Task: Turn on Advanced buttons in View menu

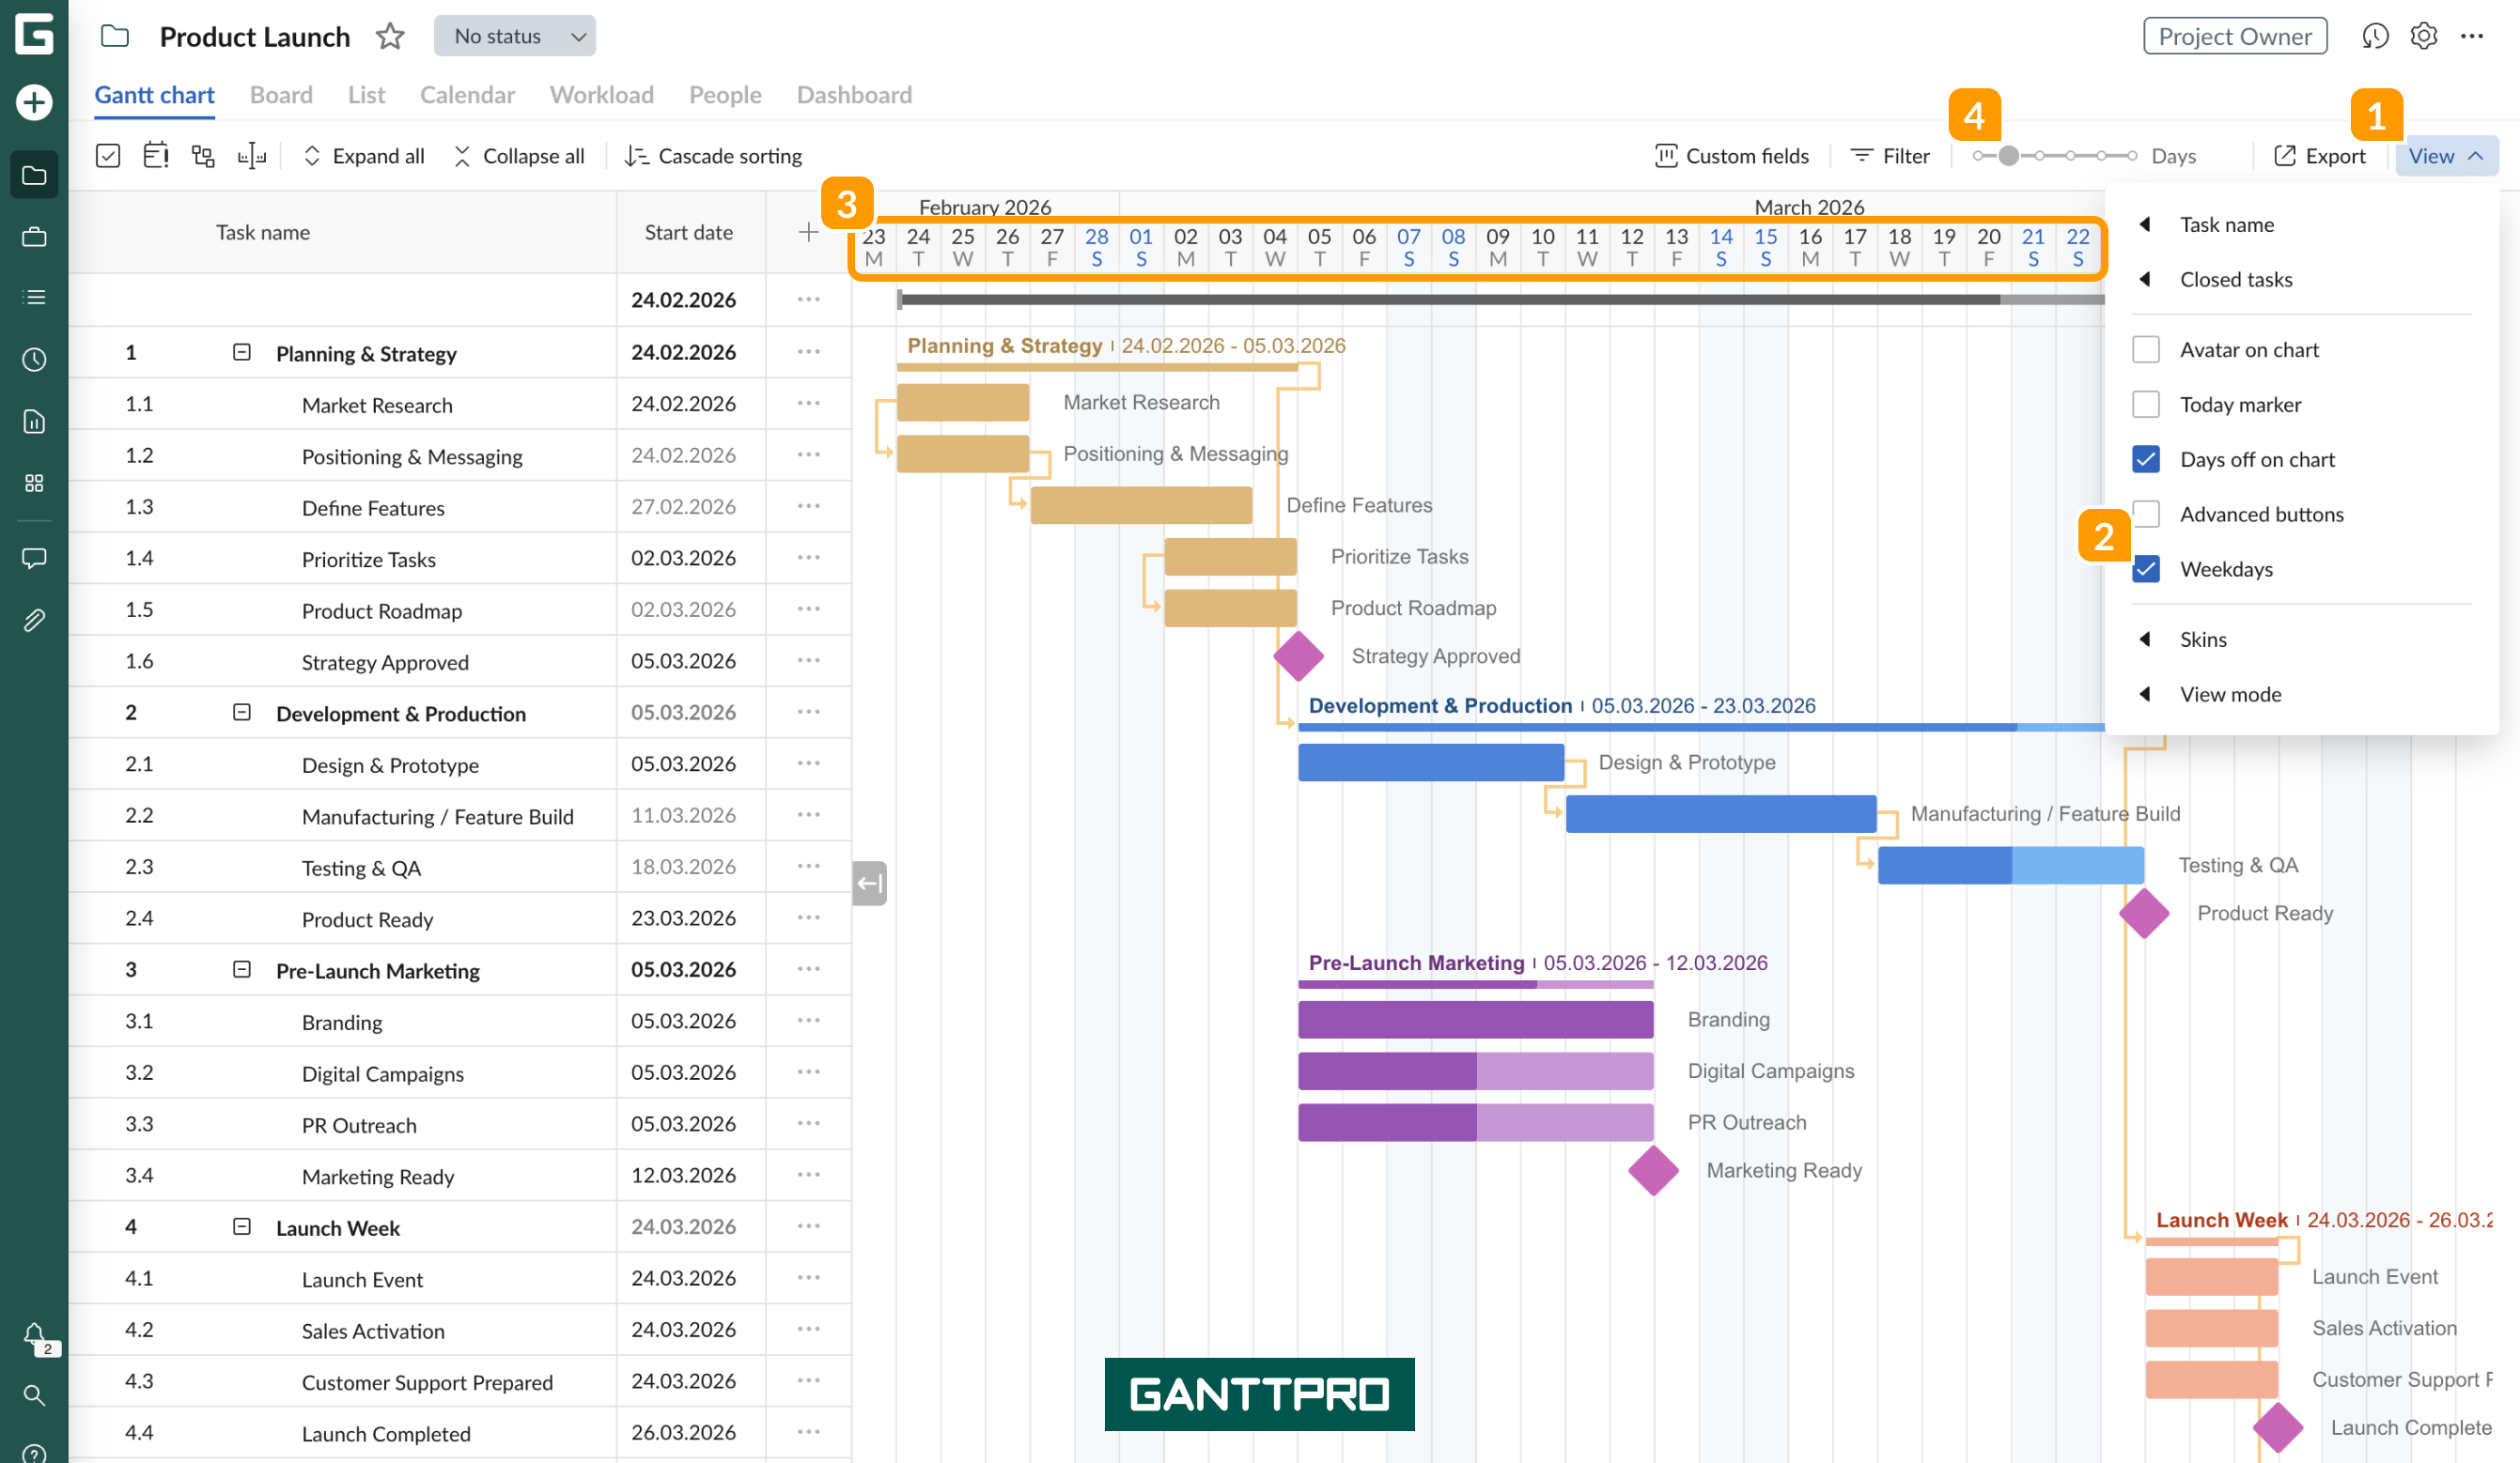Action: click(2146, 514)
